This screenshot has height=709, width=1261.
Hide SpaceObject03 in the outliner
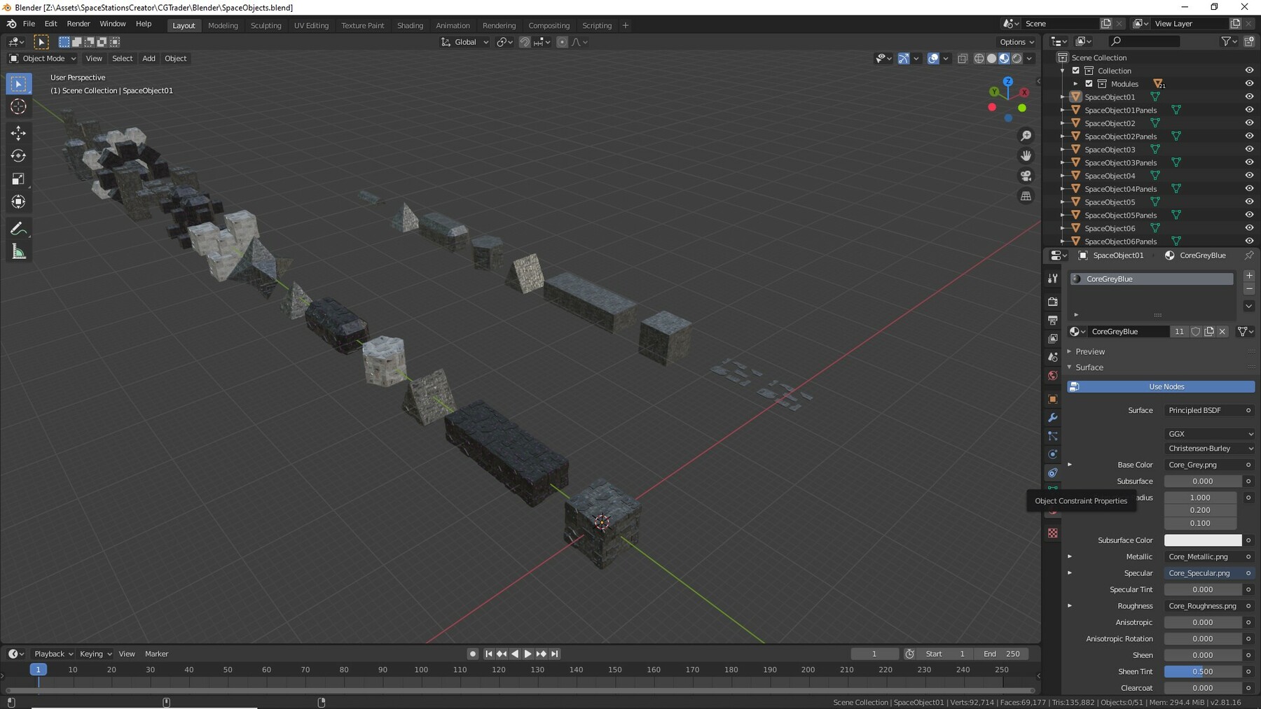(1250, 149)
